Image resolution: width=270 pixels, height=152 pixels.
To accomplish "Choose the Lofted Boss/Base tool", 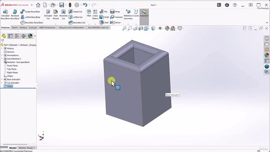I will coord(30,17).
